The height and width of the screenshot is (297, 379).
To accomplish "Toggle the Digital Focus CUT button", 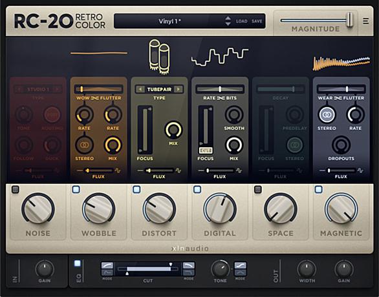I will 206,150.
